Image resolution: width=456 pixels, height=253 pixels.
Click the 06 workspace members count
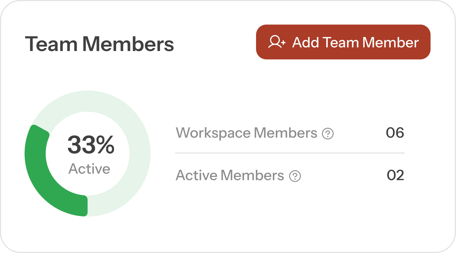click(x=395, y=133)
